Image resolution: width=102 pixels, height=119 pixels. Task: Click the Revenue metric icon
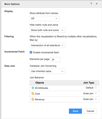click(33, 99)
